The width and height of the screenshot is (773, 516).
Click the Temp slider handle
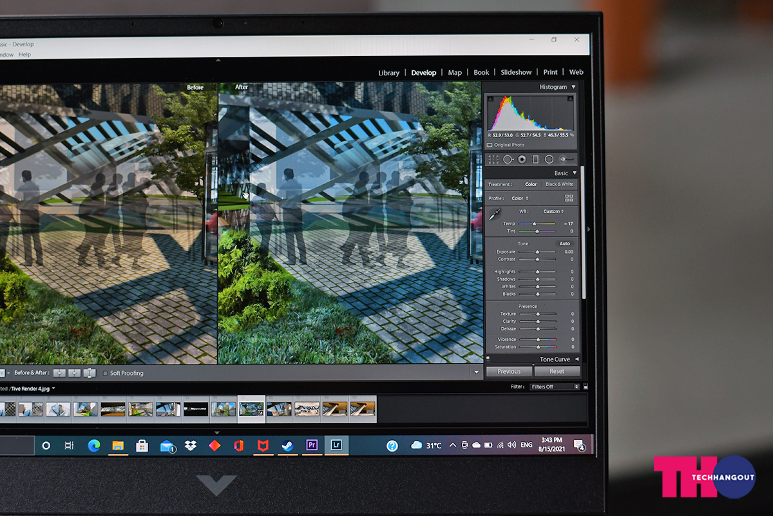pos(534,224)
